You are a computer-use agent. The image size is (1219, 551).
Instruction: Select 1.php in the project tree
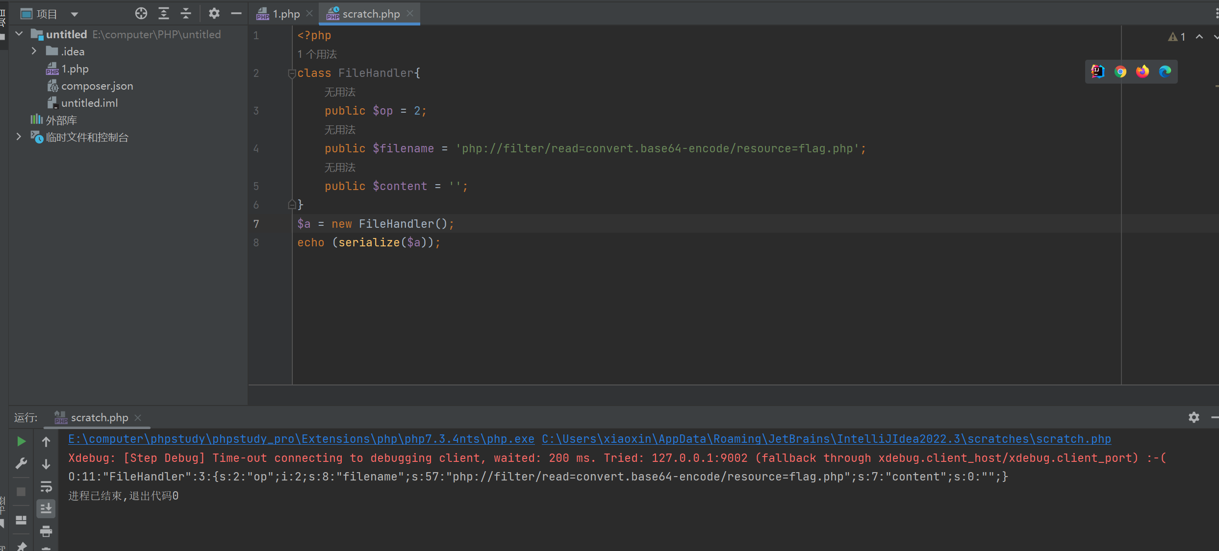pos(67,69)
